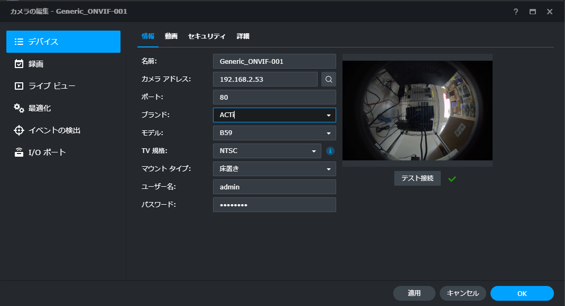Click the fisheye camera preview thumbnail
Screen dimensions: 565x306
pos(417,110)
